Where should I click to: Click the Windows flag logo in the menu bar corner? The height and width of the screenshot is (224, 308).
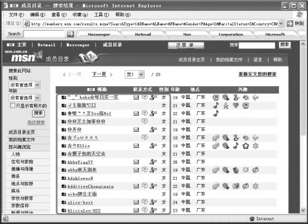point(299,14)
